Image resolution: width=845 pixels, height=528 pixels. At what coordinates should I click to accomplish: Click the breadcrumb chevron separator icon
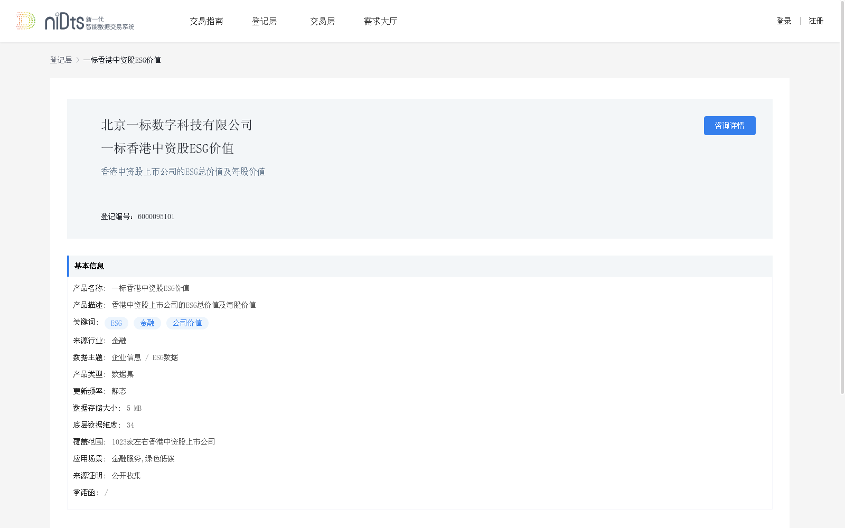pyautogui.click(x=78, y=60)
